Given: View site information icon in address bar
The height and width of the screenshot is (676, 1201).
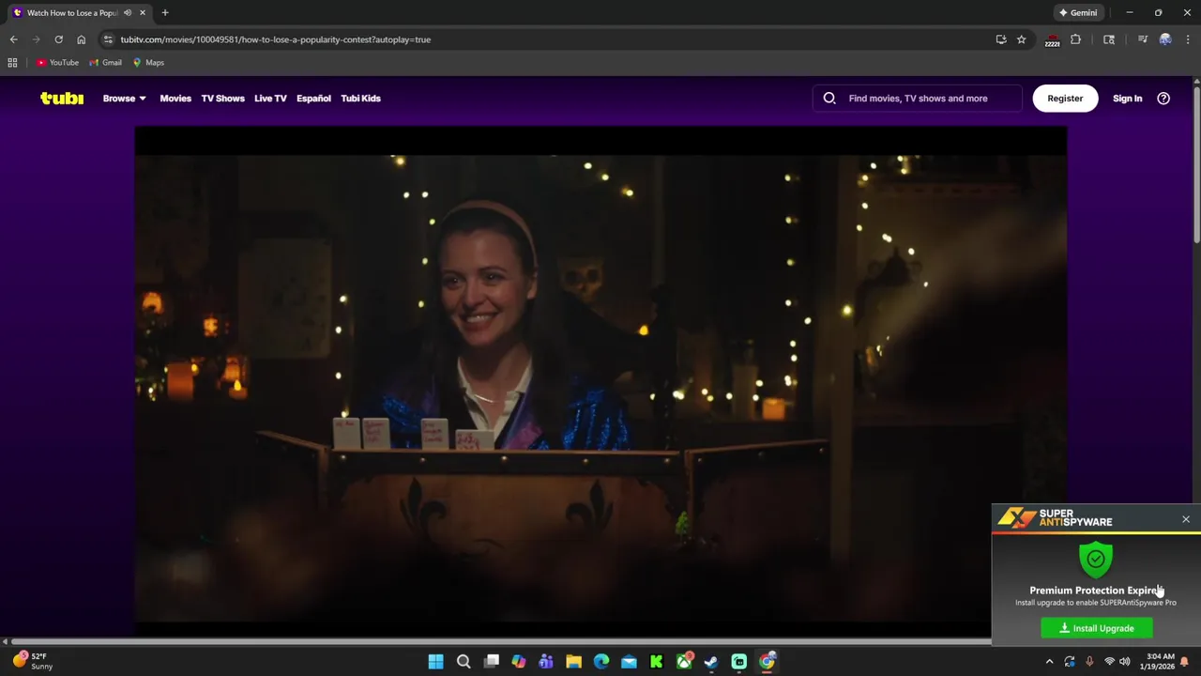Looking at the screenshot, I should [x=108, y=39].
